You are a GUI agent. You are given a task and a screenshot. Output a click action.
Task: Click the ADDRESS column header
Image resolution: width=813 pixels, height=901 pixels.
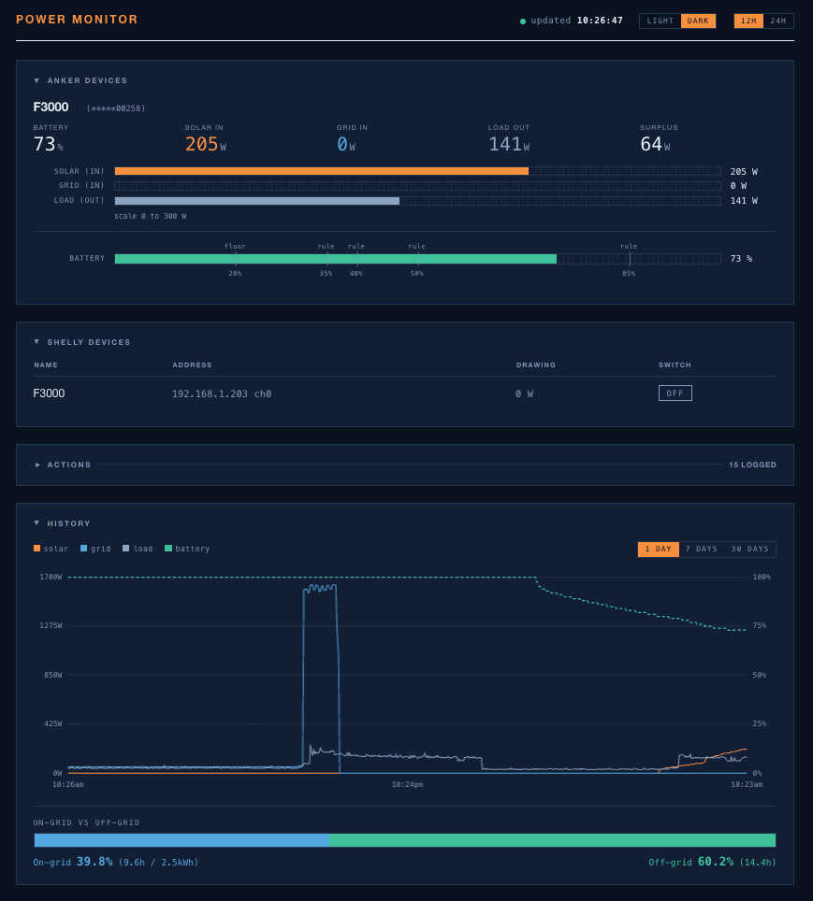[192, 365]
